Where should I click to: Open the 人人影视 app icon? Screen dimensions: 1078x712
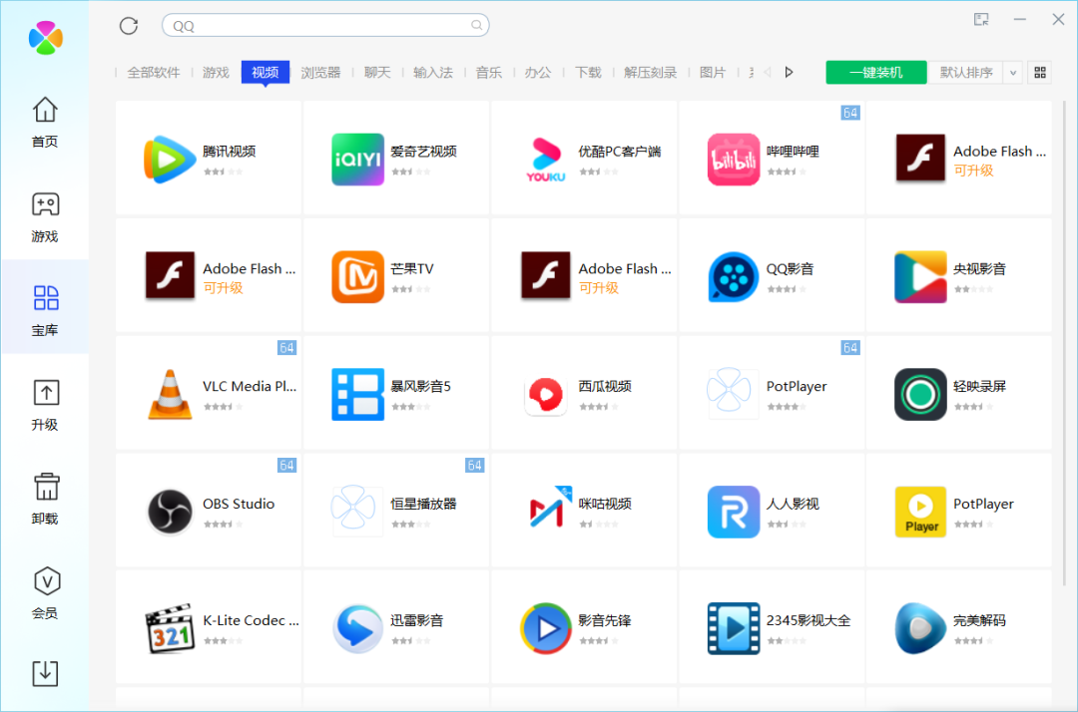[734, 512]
